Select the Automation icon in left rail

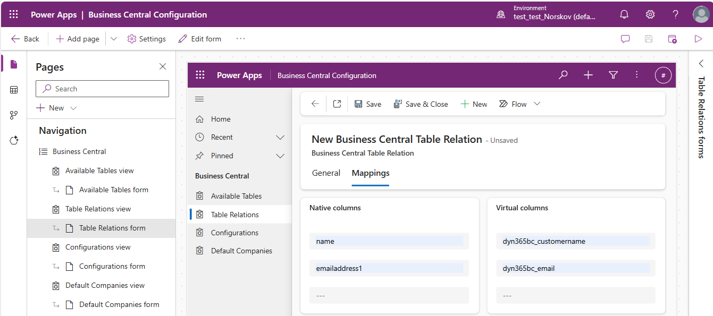pyautogui.click(x=14, y=115)
